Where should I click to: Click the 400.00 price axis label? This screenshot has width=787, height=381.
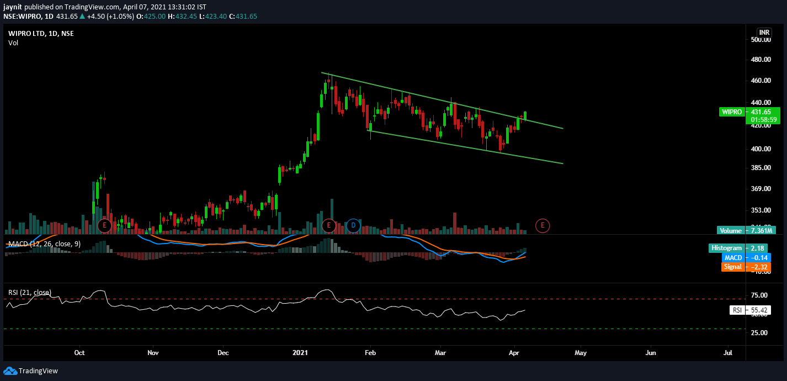click(x=761, y=149)
